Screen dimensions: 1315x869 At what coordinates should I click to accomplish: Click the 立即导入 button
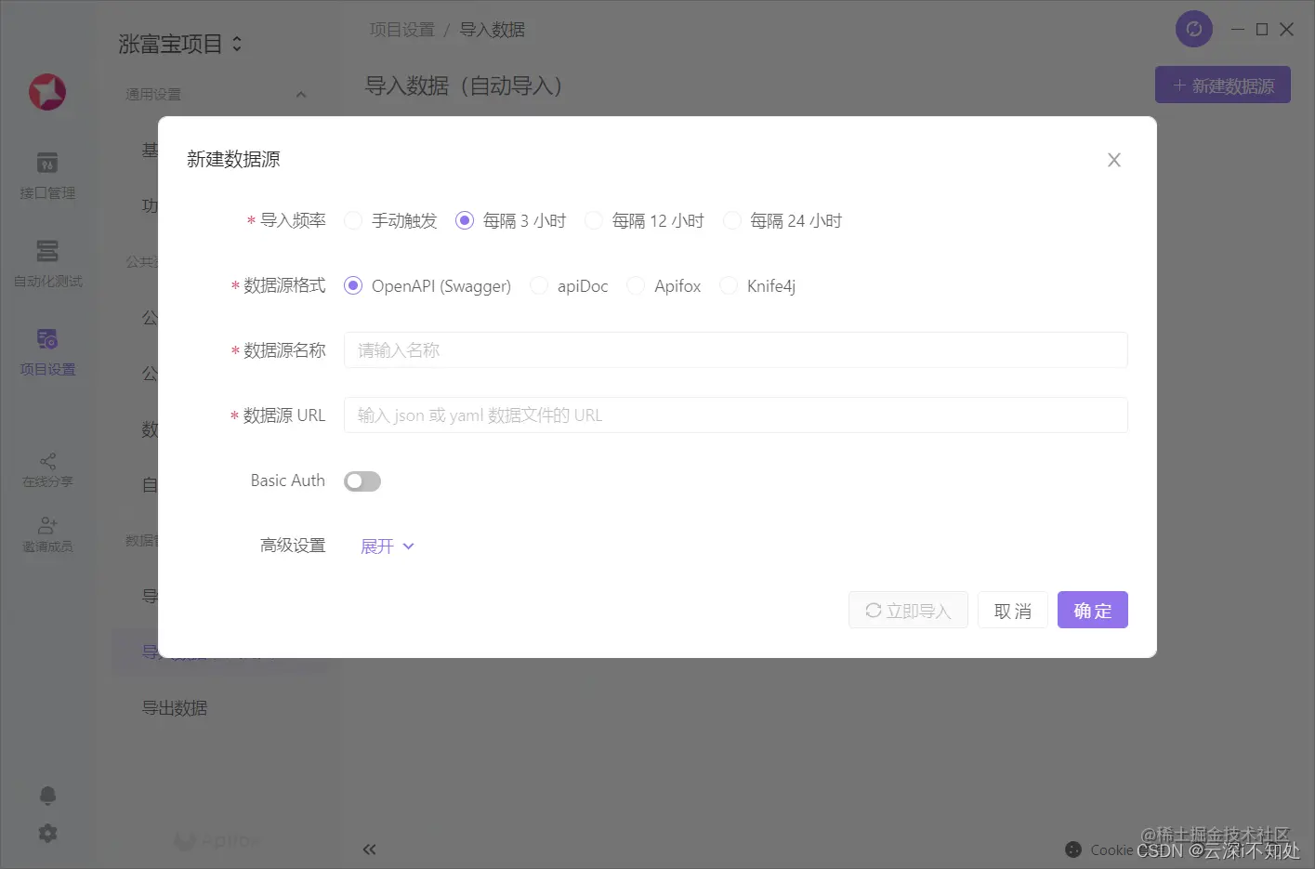pos(908,611)
